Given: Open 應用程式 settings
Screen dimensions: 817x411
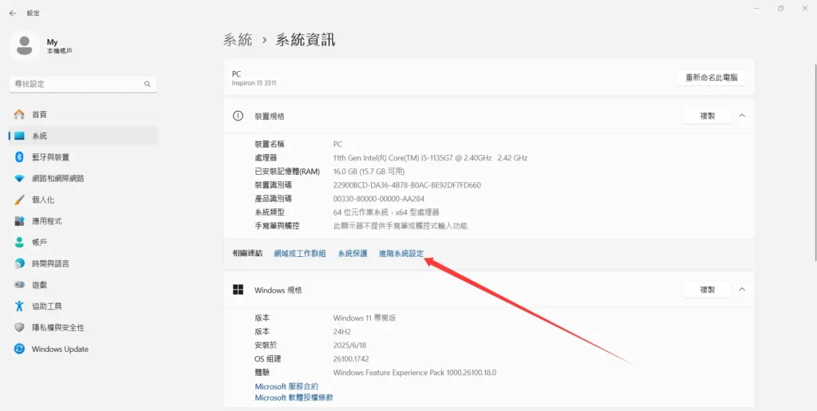Looking at the screenshot, I should point(83,221).
